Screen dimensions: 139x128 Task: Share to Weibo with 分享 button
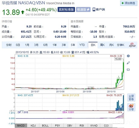coord(131,107)
